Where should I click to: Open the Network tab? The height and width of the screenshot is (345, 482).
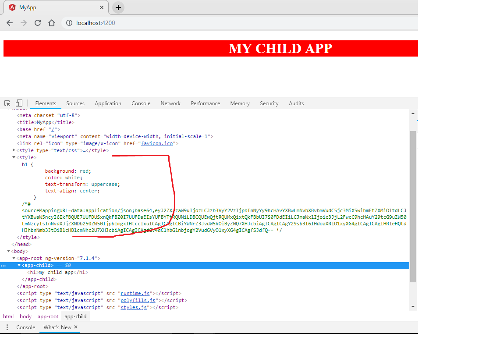tap(170, 103)
